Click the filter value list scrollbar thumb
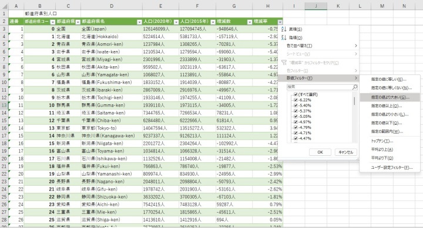Image resolution: width=423 pixels, height=228 pixels. [354, 101]
